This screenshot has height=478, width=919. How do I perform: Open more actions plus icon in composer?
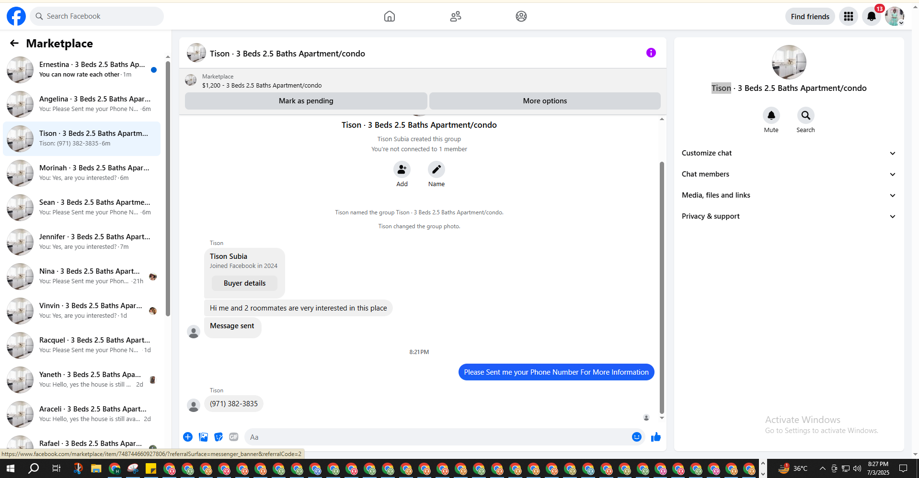(188, 437)
